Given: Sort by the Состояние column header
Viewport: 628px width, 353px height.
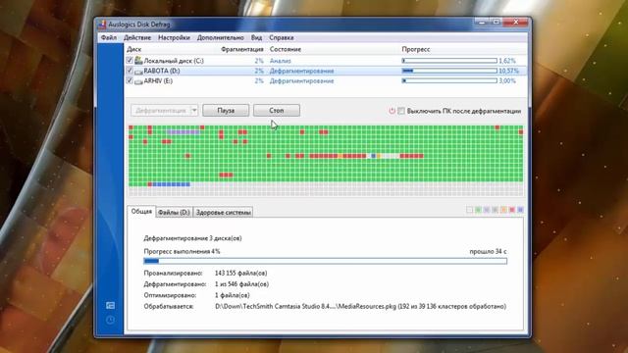Looking at the screenshot, I should pyautogui.click(x=286, y=49).
